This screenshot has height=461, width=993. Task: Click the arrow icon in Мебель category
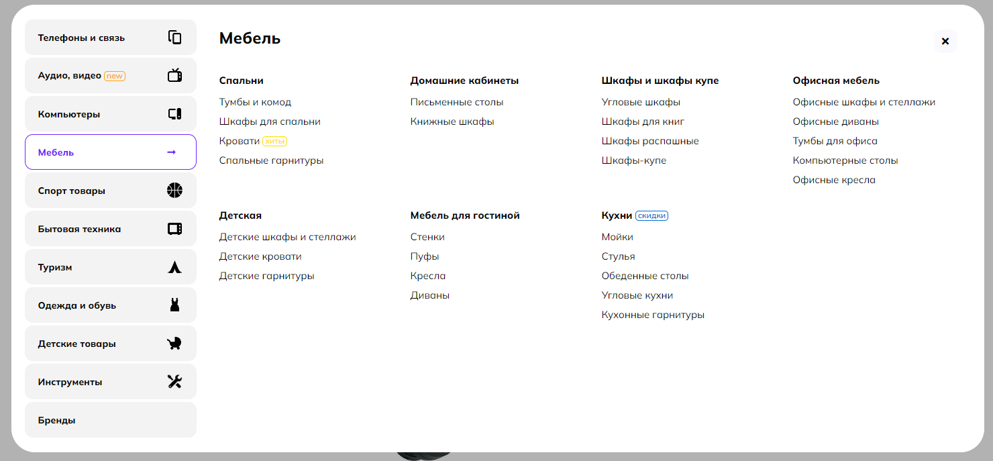coord(172,152)
